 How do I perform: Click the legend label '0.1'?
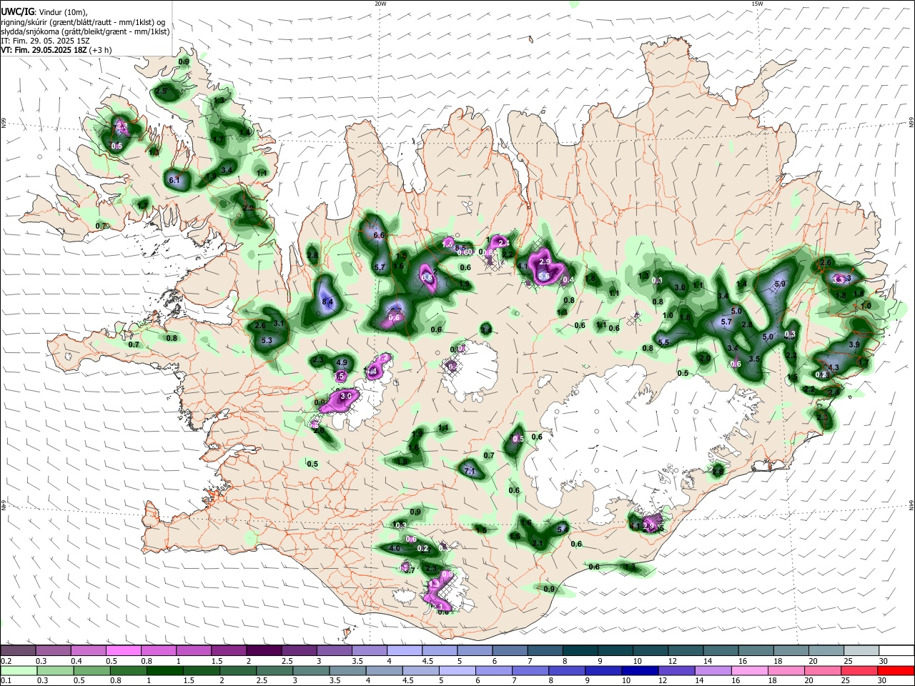tap(5, 682)
